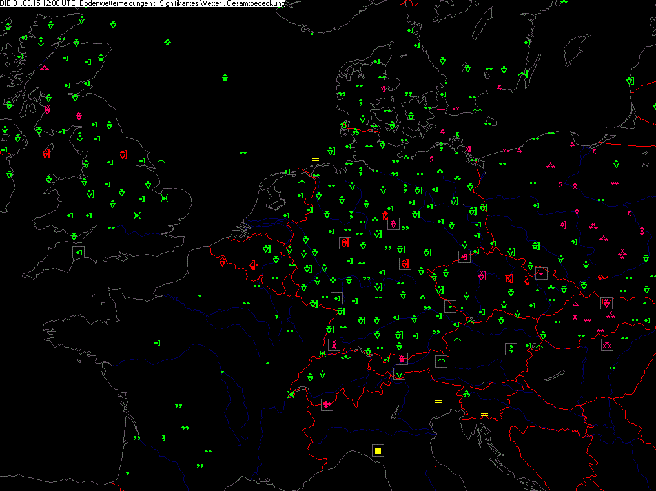Select the boxed station on England's south coast
The width and height of the screenshot is (656, 491).
coord(78,252)
